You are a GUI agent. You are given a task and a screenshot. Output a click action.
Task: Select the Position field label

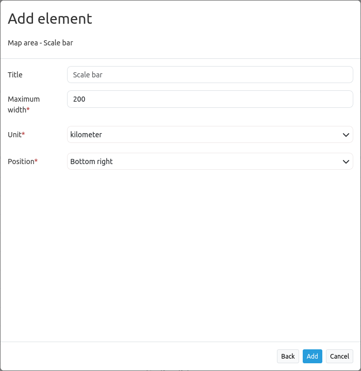[21, 162]
